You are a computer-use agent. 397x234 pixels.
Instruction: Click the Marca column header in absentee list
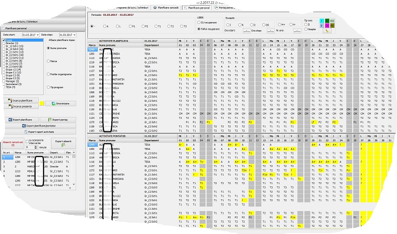coord(19,153)
